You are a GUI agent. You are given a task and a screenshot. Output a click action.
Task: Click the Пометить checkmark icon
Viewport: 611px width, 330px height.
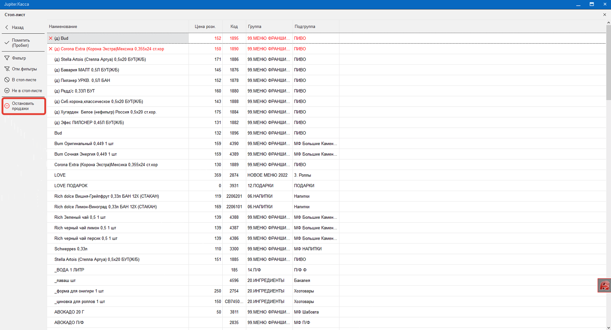coord(7,43)
